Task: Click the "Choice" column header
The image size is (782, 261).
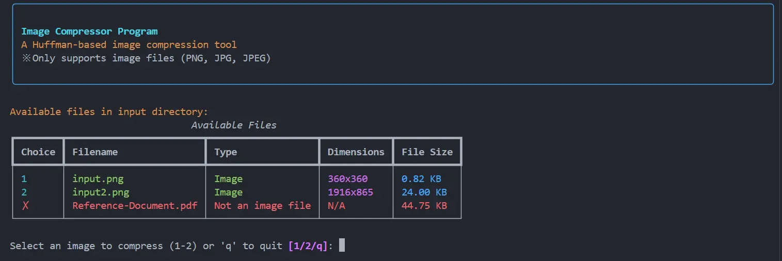Action: pos(38,152)
